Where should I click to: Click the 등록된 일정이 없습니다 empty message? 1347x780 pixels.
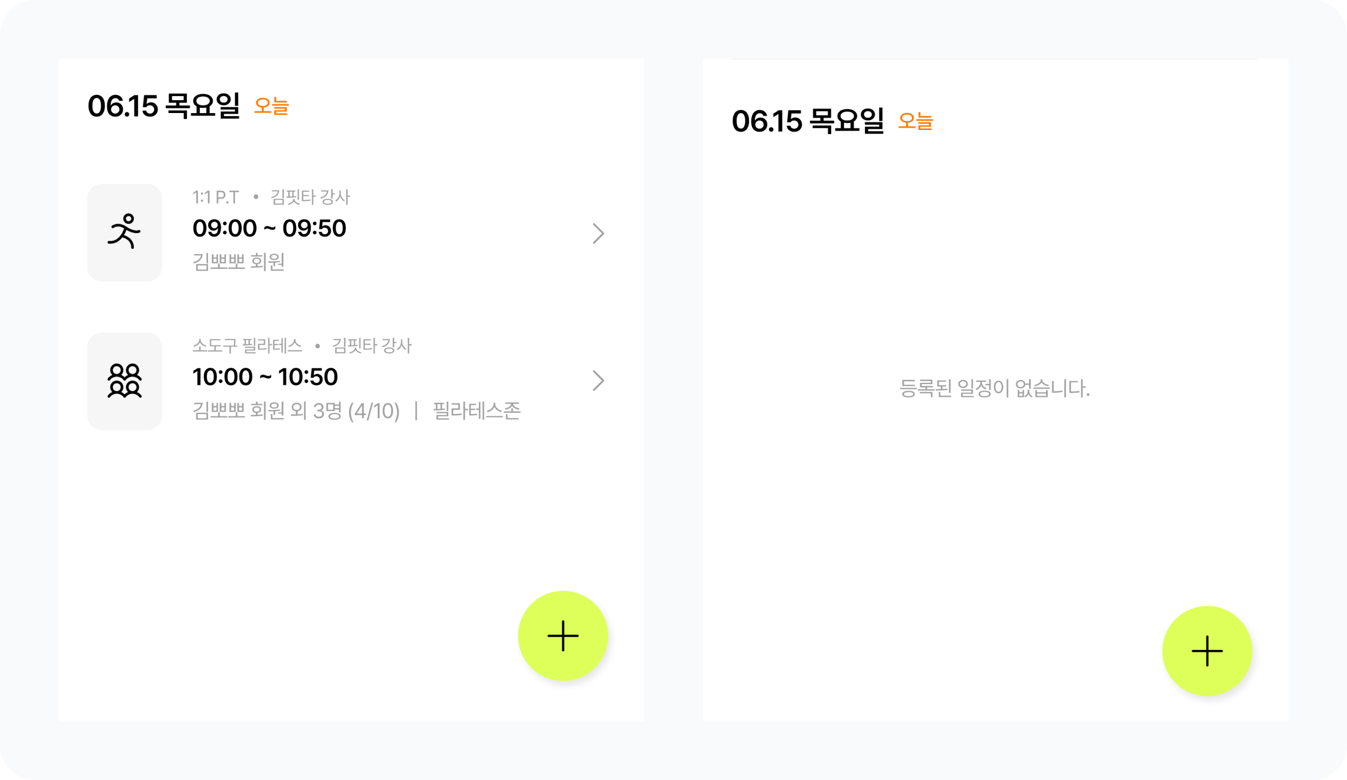pos(994,388)
